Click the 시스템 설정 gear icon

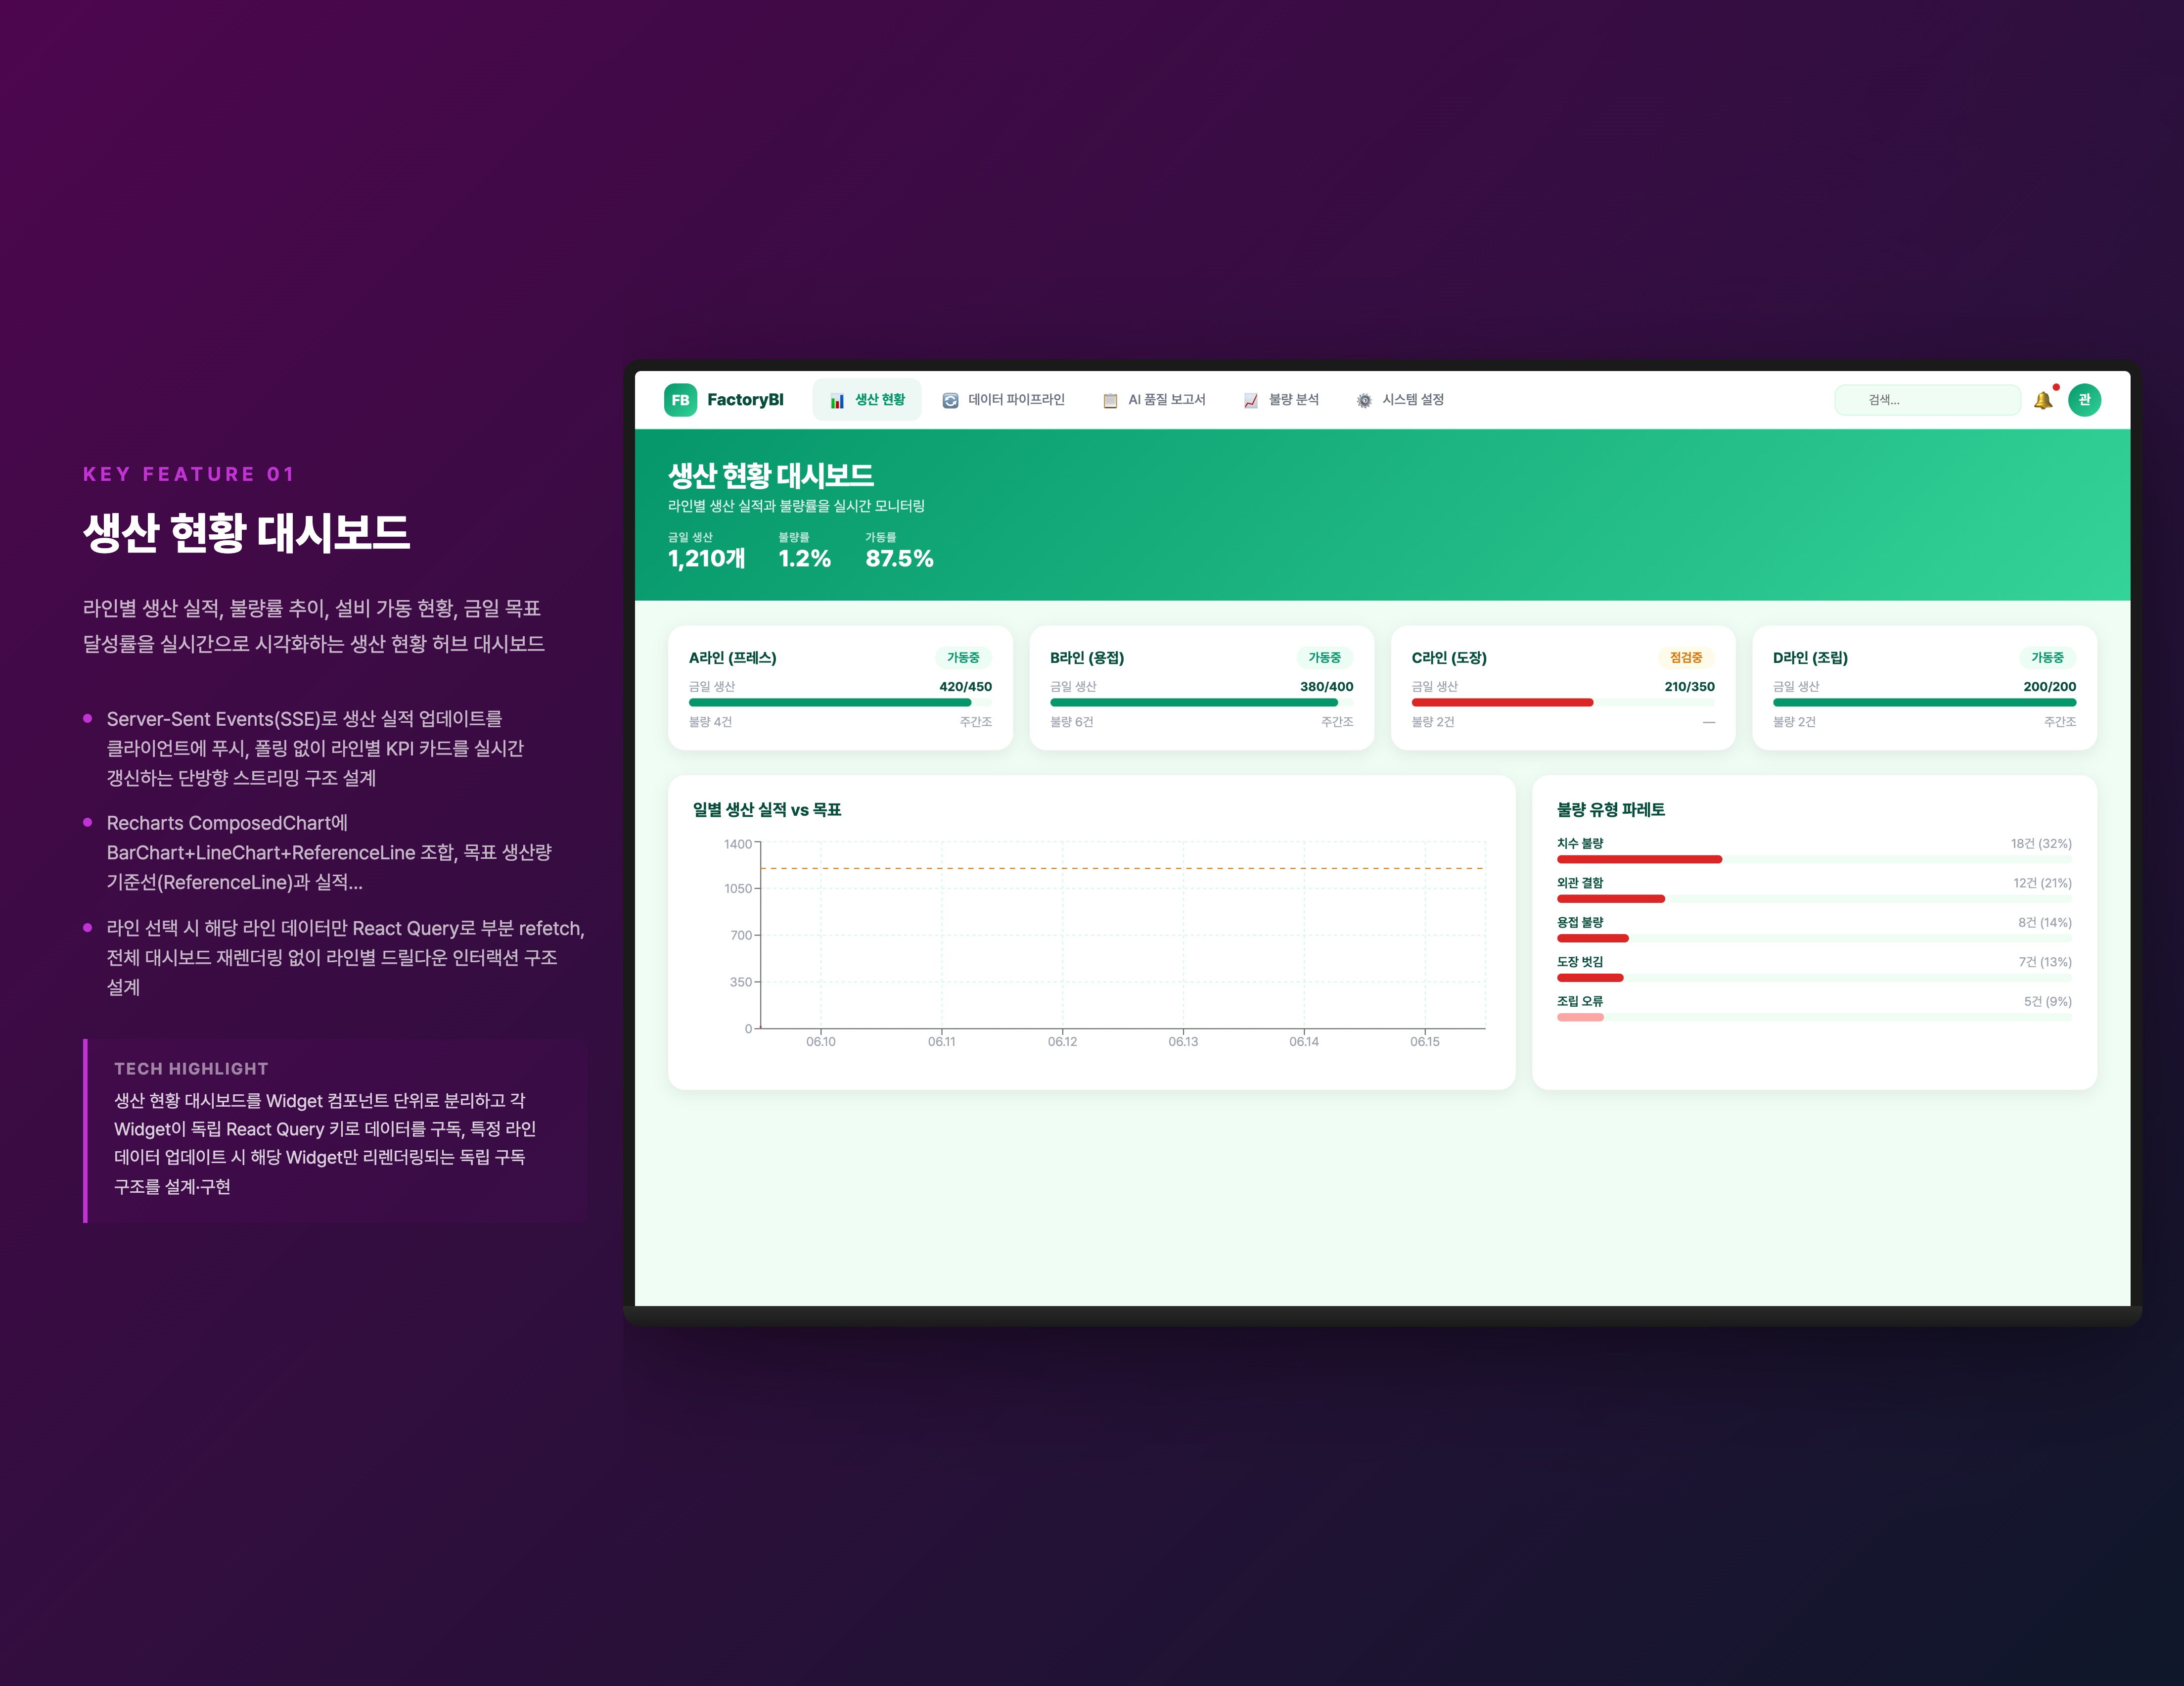[1364, 401]
